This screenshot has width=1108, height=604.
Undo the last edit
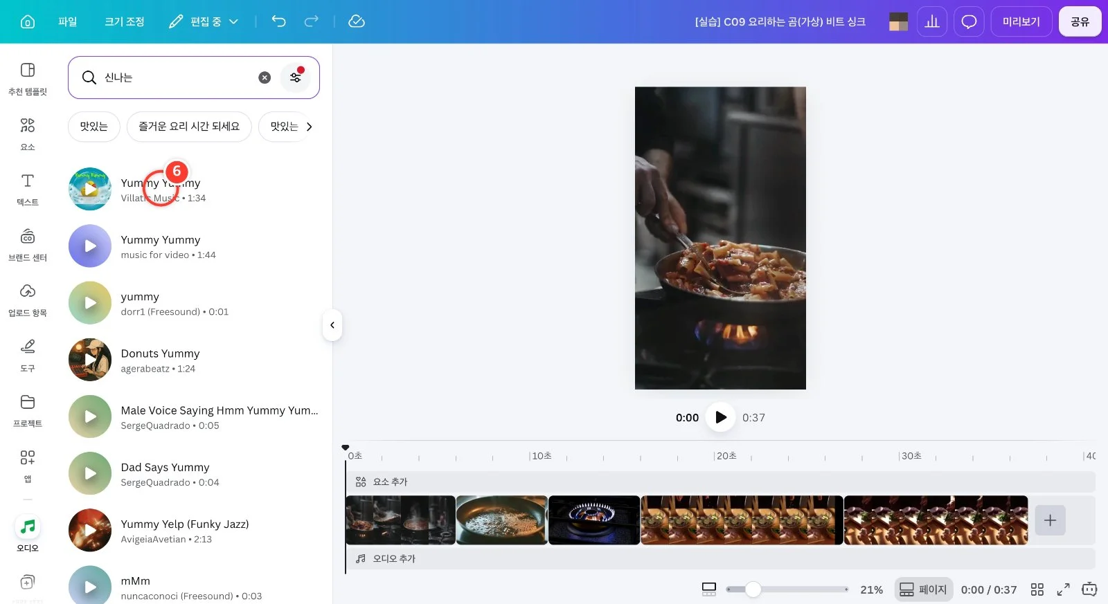click(x=278, y=21)
